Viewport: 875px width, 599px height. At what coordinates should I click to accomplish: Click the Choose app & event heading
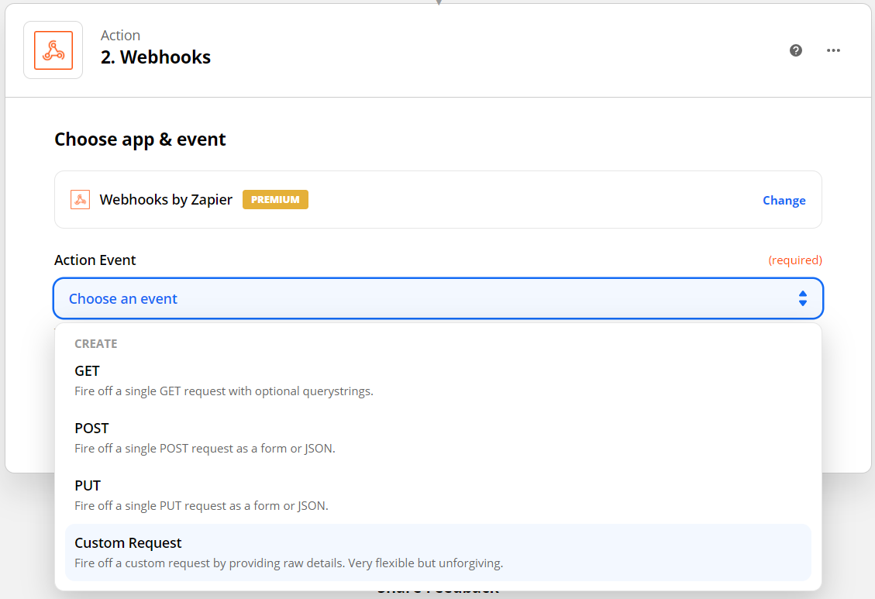[x=140, y=139]
